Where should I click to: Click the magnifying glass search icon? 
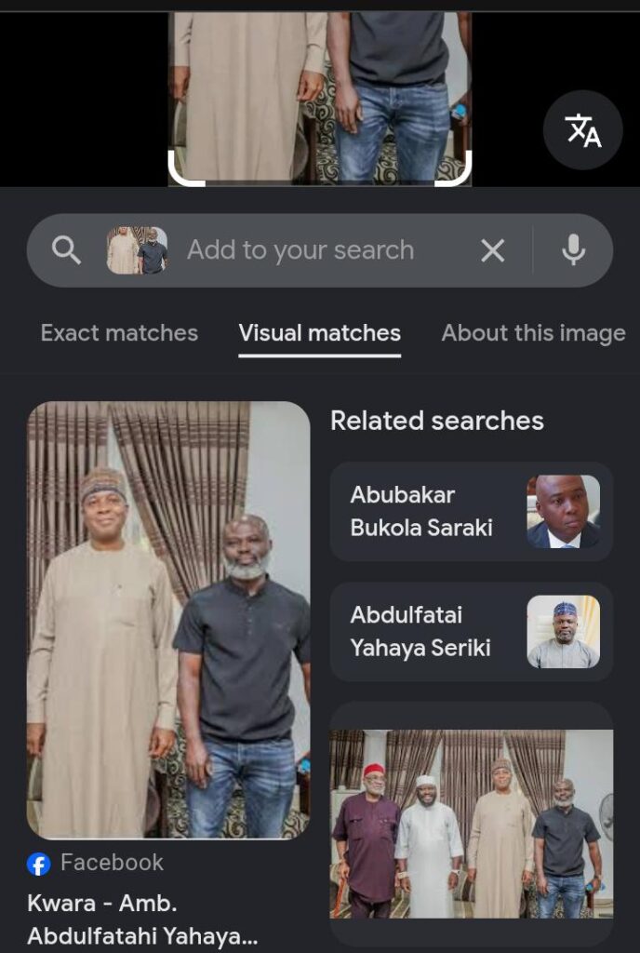tap(66, 250)
